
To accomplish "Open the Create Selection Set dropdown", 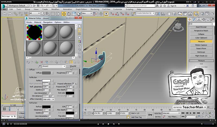I will click(145, 13).
